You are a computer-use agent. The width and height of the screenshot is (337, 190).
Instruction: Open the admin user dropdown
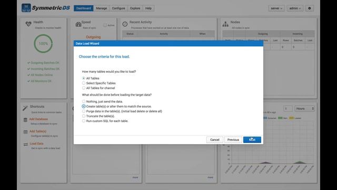tap(295, 8)
